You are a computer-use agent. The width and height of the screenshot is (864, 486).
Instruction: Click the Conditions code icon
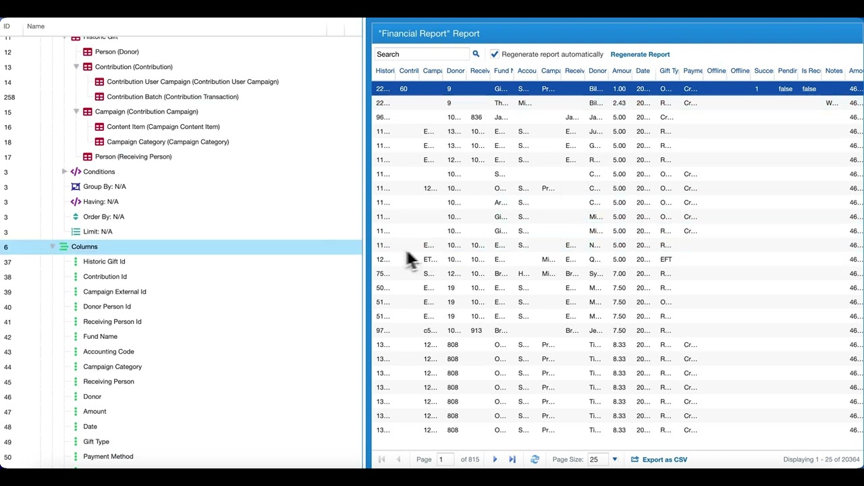tap(76, 171)
